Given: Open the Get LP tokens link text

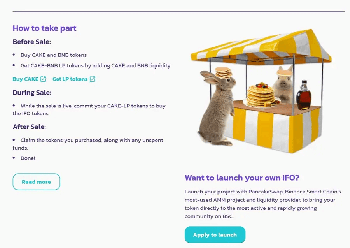Looking at the screenshot, I should click(70, 79).
